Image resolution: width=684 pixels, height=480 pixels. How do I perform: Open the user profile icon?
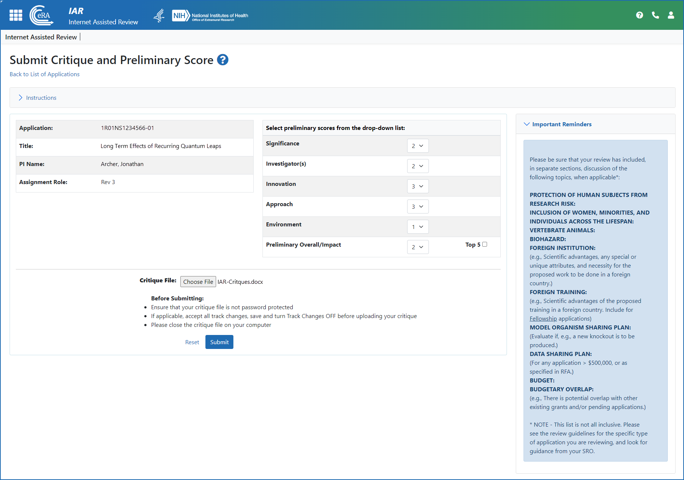[x=671, y=15]
